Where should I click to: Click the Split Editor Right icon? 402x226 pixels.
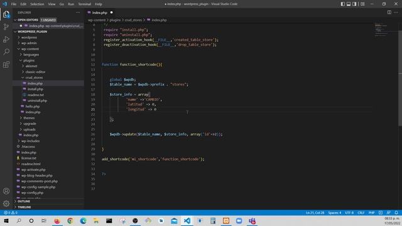click(389, 13)
